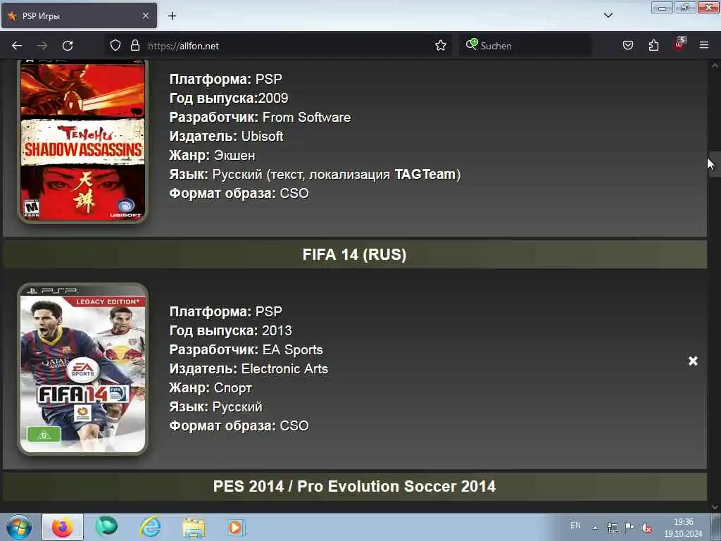The image size is (721, 541).
Task: Open Windows Explorer folder in taskbar
Action: click(x=194, y=528)
